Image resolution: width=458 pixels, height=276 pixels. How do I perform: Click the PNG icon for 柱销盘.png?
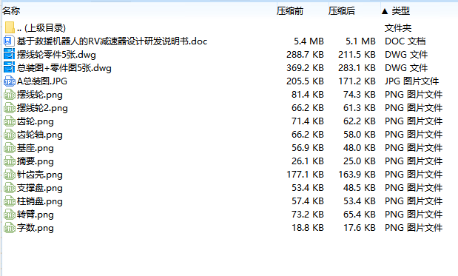(10, 201)
